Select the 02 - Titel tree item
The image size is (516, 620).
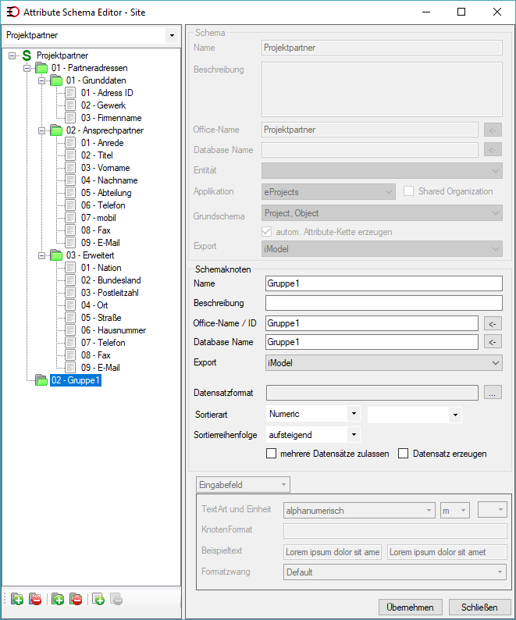(x=97, y=155)
